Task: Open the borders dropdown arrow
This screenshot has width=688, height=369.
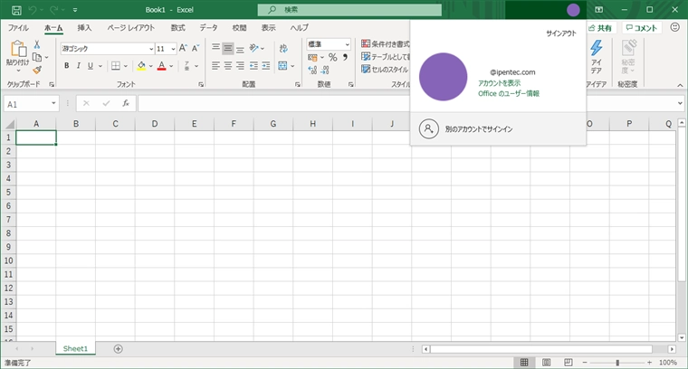Action: 126,66
